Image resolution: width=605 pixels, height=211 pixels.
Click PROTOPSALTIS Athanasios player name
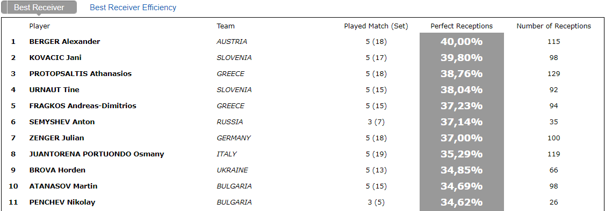click(x=81, y=74)
